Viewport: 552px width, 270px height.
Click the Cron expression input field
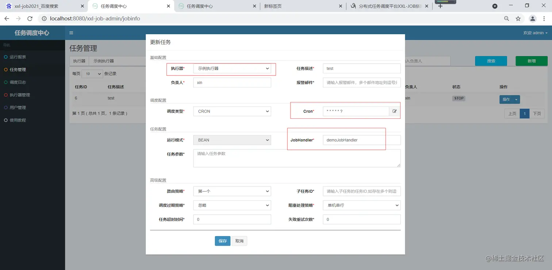tap(356, 111)
